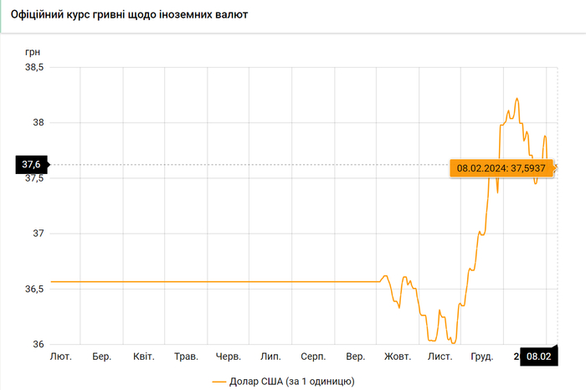Select the black 08.02 date marker
This screenshot has width=586, height=390.
[x=537, y=357]
